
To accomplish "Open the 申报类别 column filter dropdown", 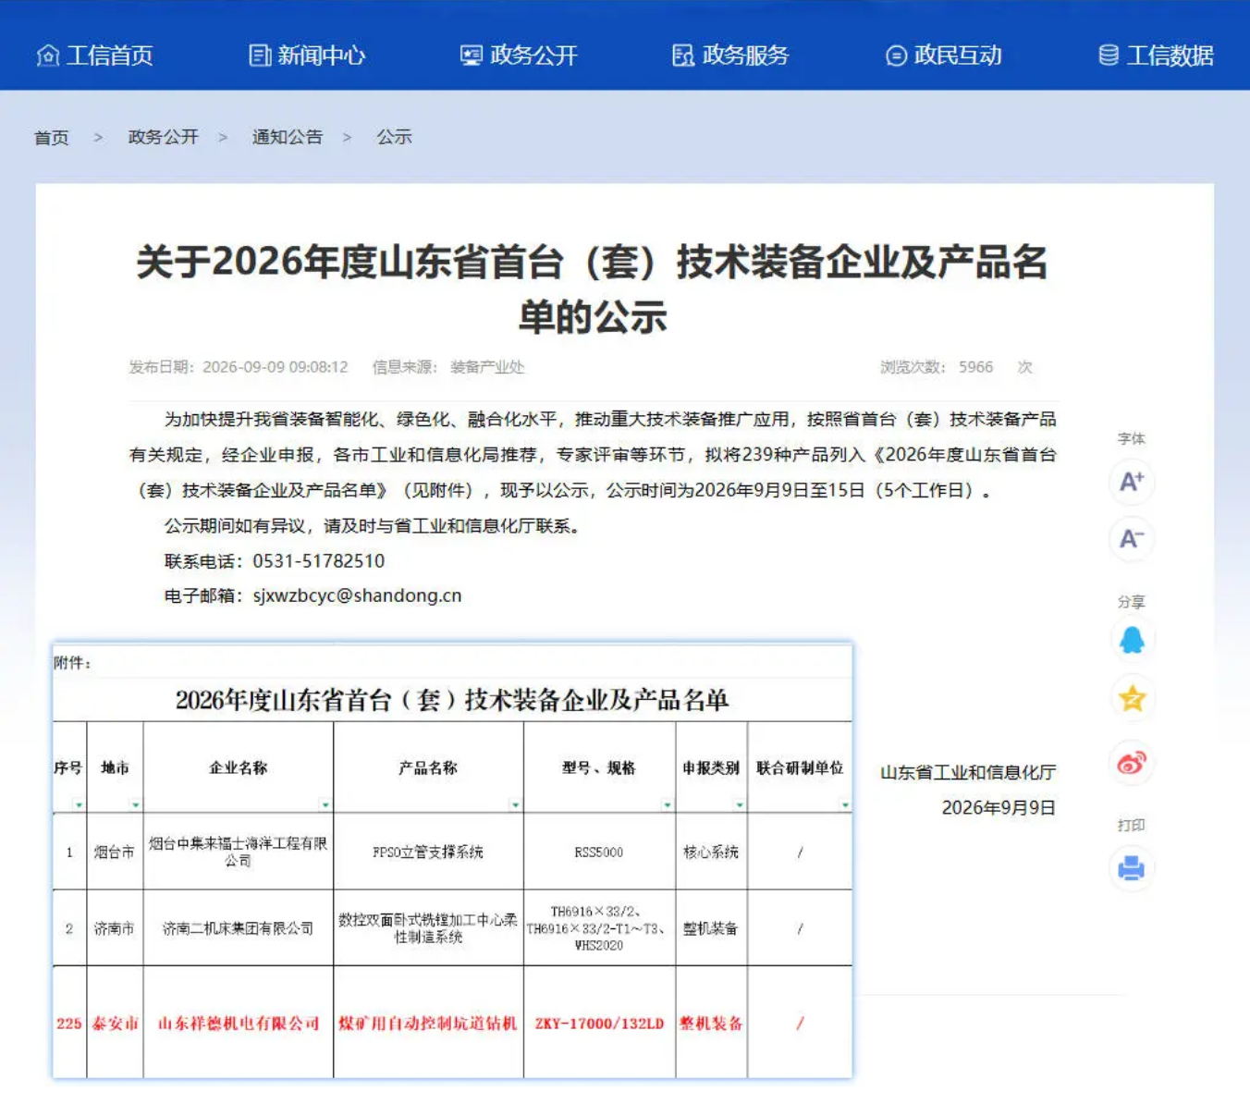I will pyautogui.click(x=739, y=805).
